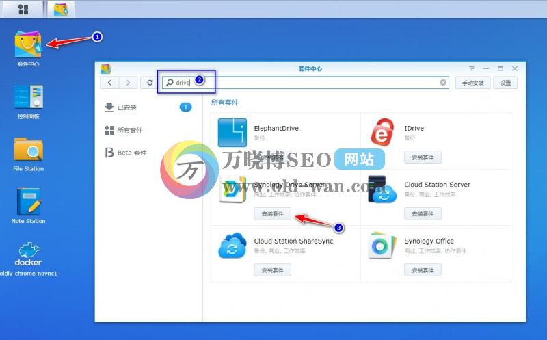
Task: Open the 控制面板 desktop icon
Action: [28, 101]
